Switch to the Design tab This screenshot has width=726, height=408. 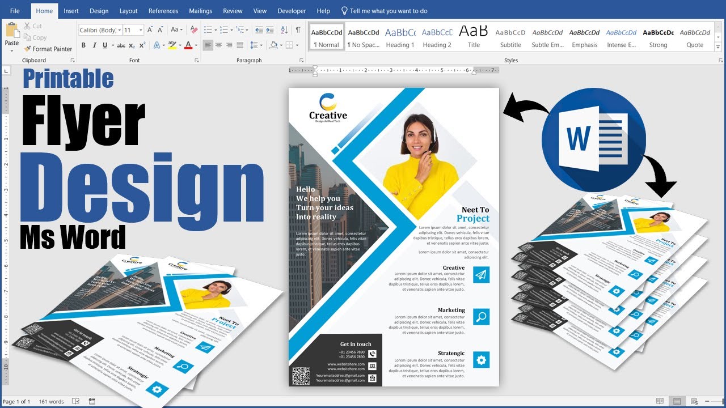tap(99, 11)
